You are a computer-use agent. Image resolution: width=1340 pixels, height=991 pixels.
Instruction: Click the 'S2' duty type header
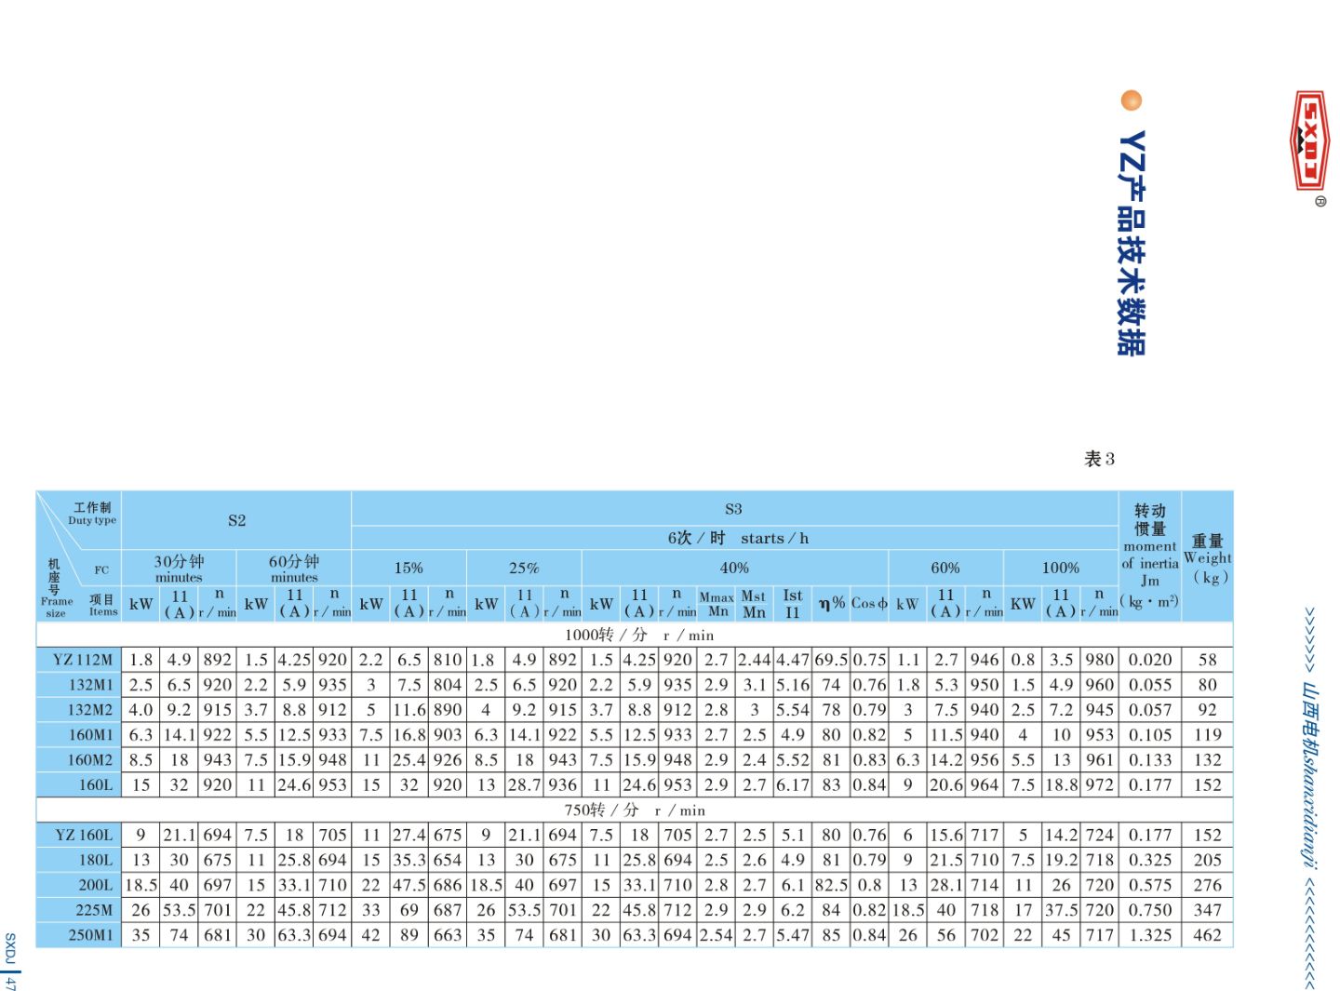pyautogui.click(x=236, y=520)
